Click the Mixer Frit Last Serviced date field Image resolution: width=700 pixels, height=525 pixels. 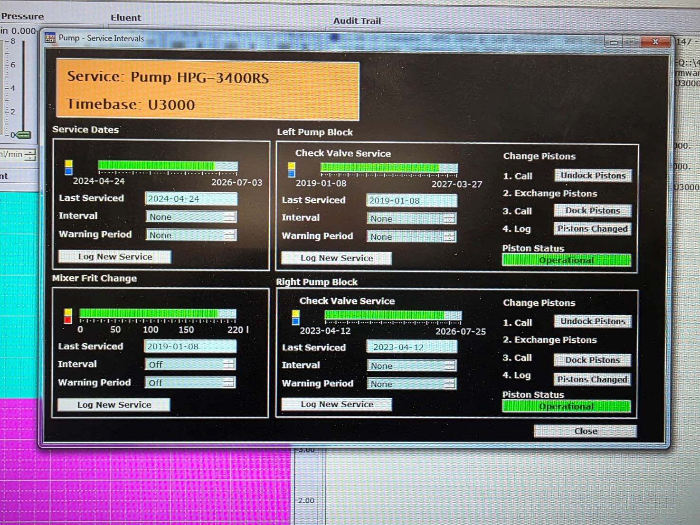190,347
